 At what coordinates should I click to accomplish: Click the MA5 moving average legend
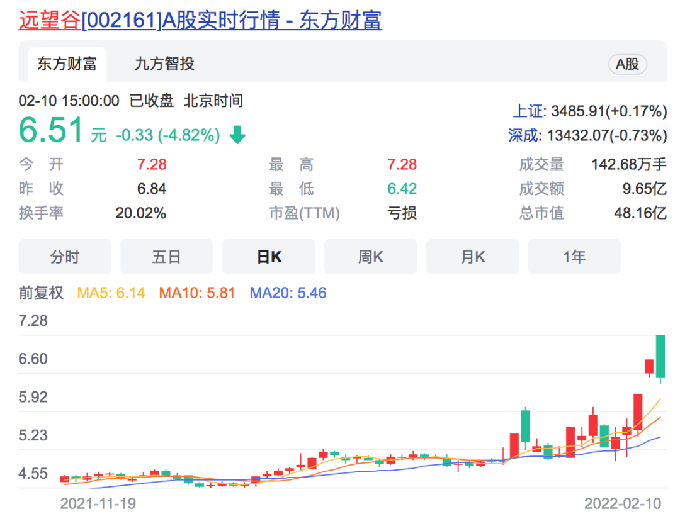point(111,293)
